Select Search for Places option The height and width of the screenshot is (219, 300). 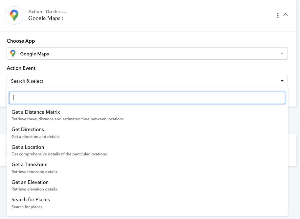[x=147, y=203]
